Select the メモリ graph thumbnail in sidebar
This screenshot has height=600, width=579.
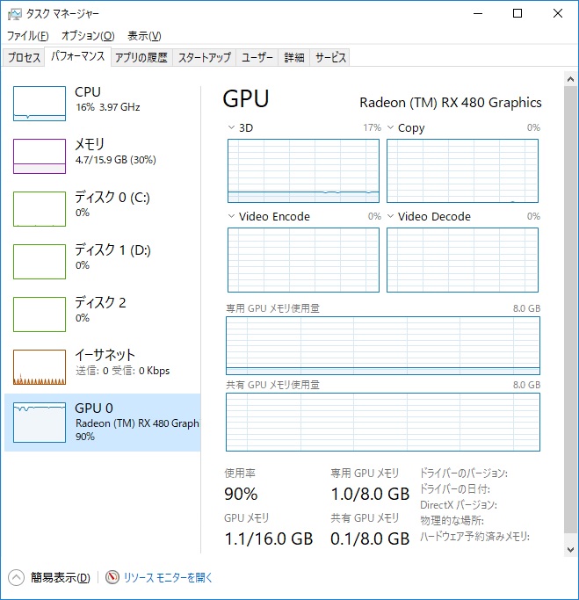tap(40, 156)
